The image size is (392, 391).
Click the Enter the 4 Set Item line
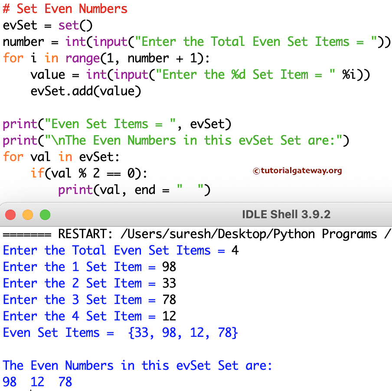(x=89, y=316)
